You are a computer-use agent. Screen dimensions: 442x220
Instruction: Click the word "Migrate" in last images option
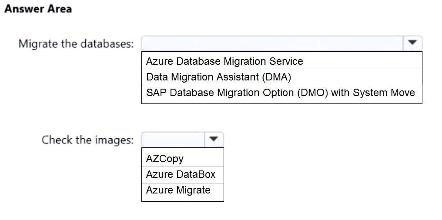click(x=193, y=190)
